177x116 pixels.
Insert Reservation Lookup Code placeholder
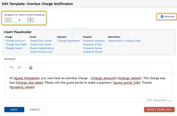(x=124, y=41)
